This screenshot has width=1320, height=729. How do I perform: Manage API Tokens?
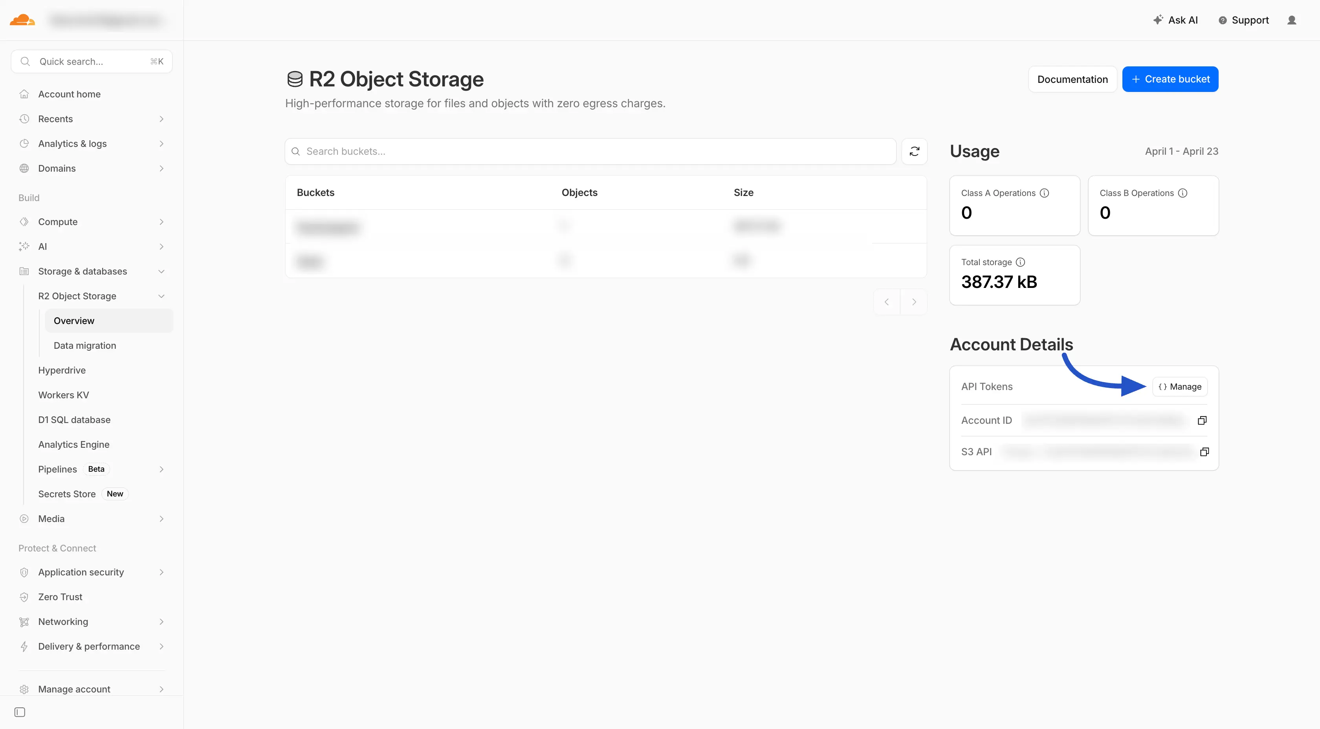click(1180, 387)
